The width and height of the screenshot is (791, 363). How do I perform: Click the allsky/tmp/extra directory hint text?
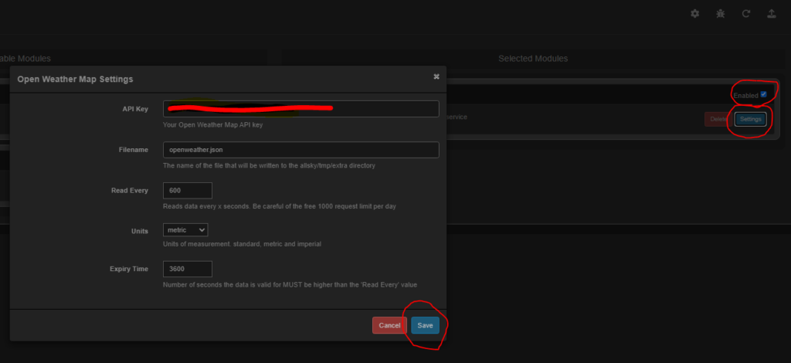pos(269,165)
